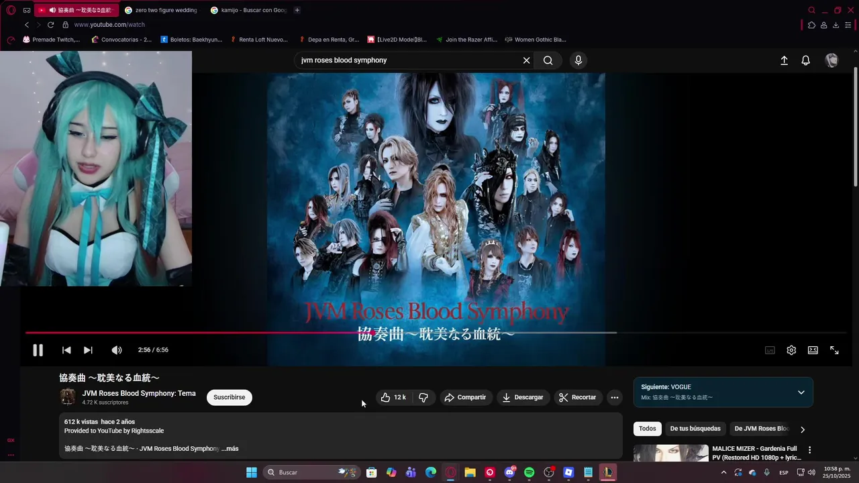Reload the current page

point(50,25)
